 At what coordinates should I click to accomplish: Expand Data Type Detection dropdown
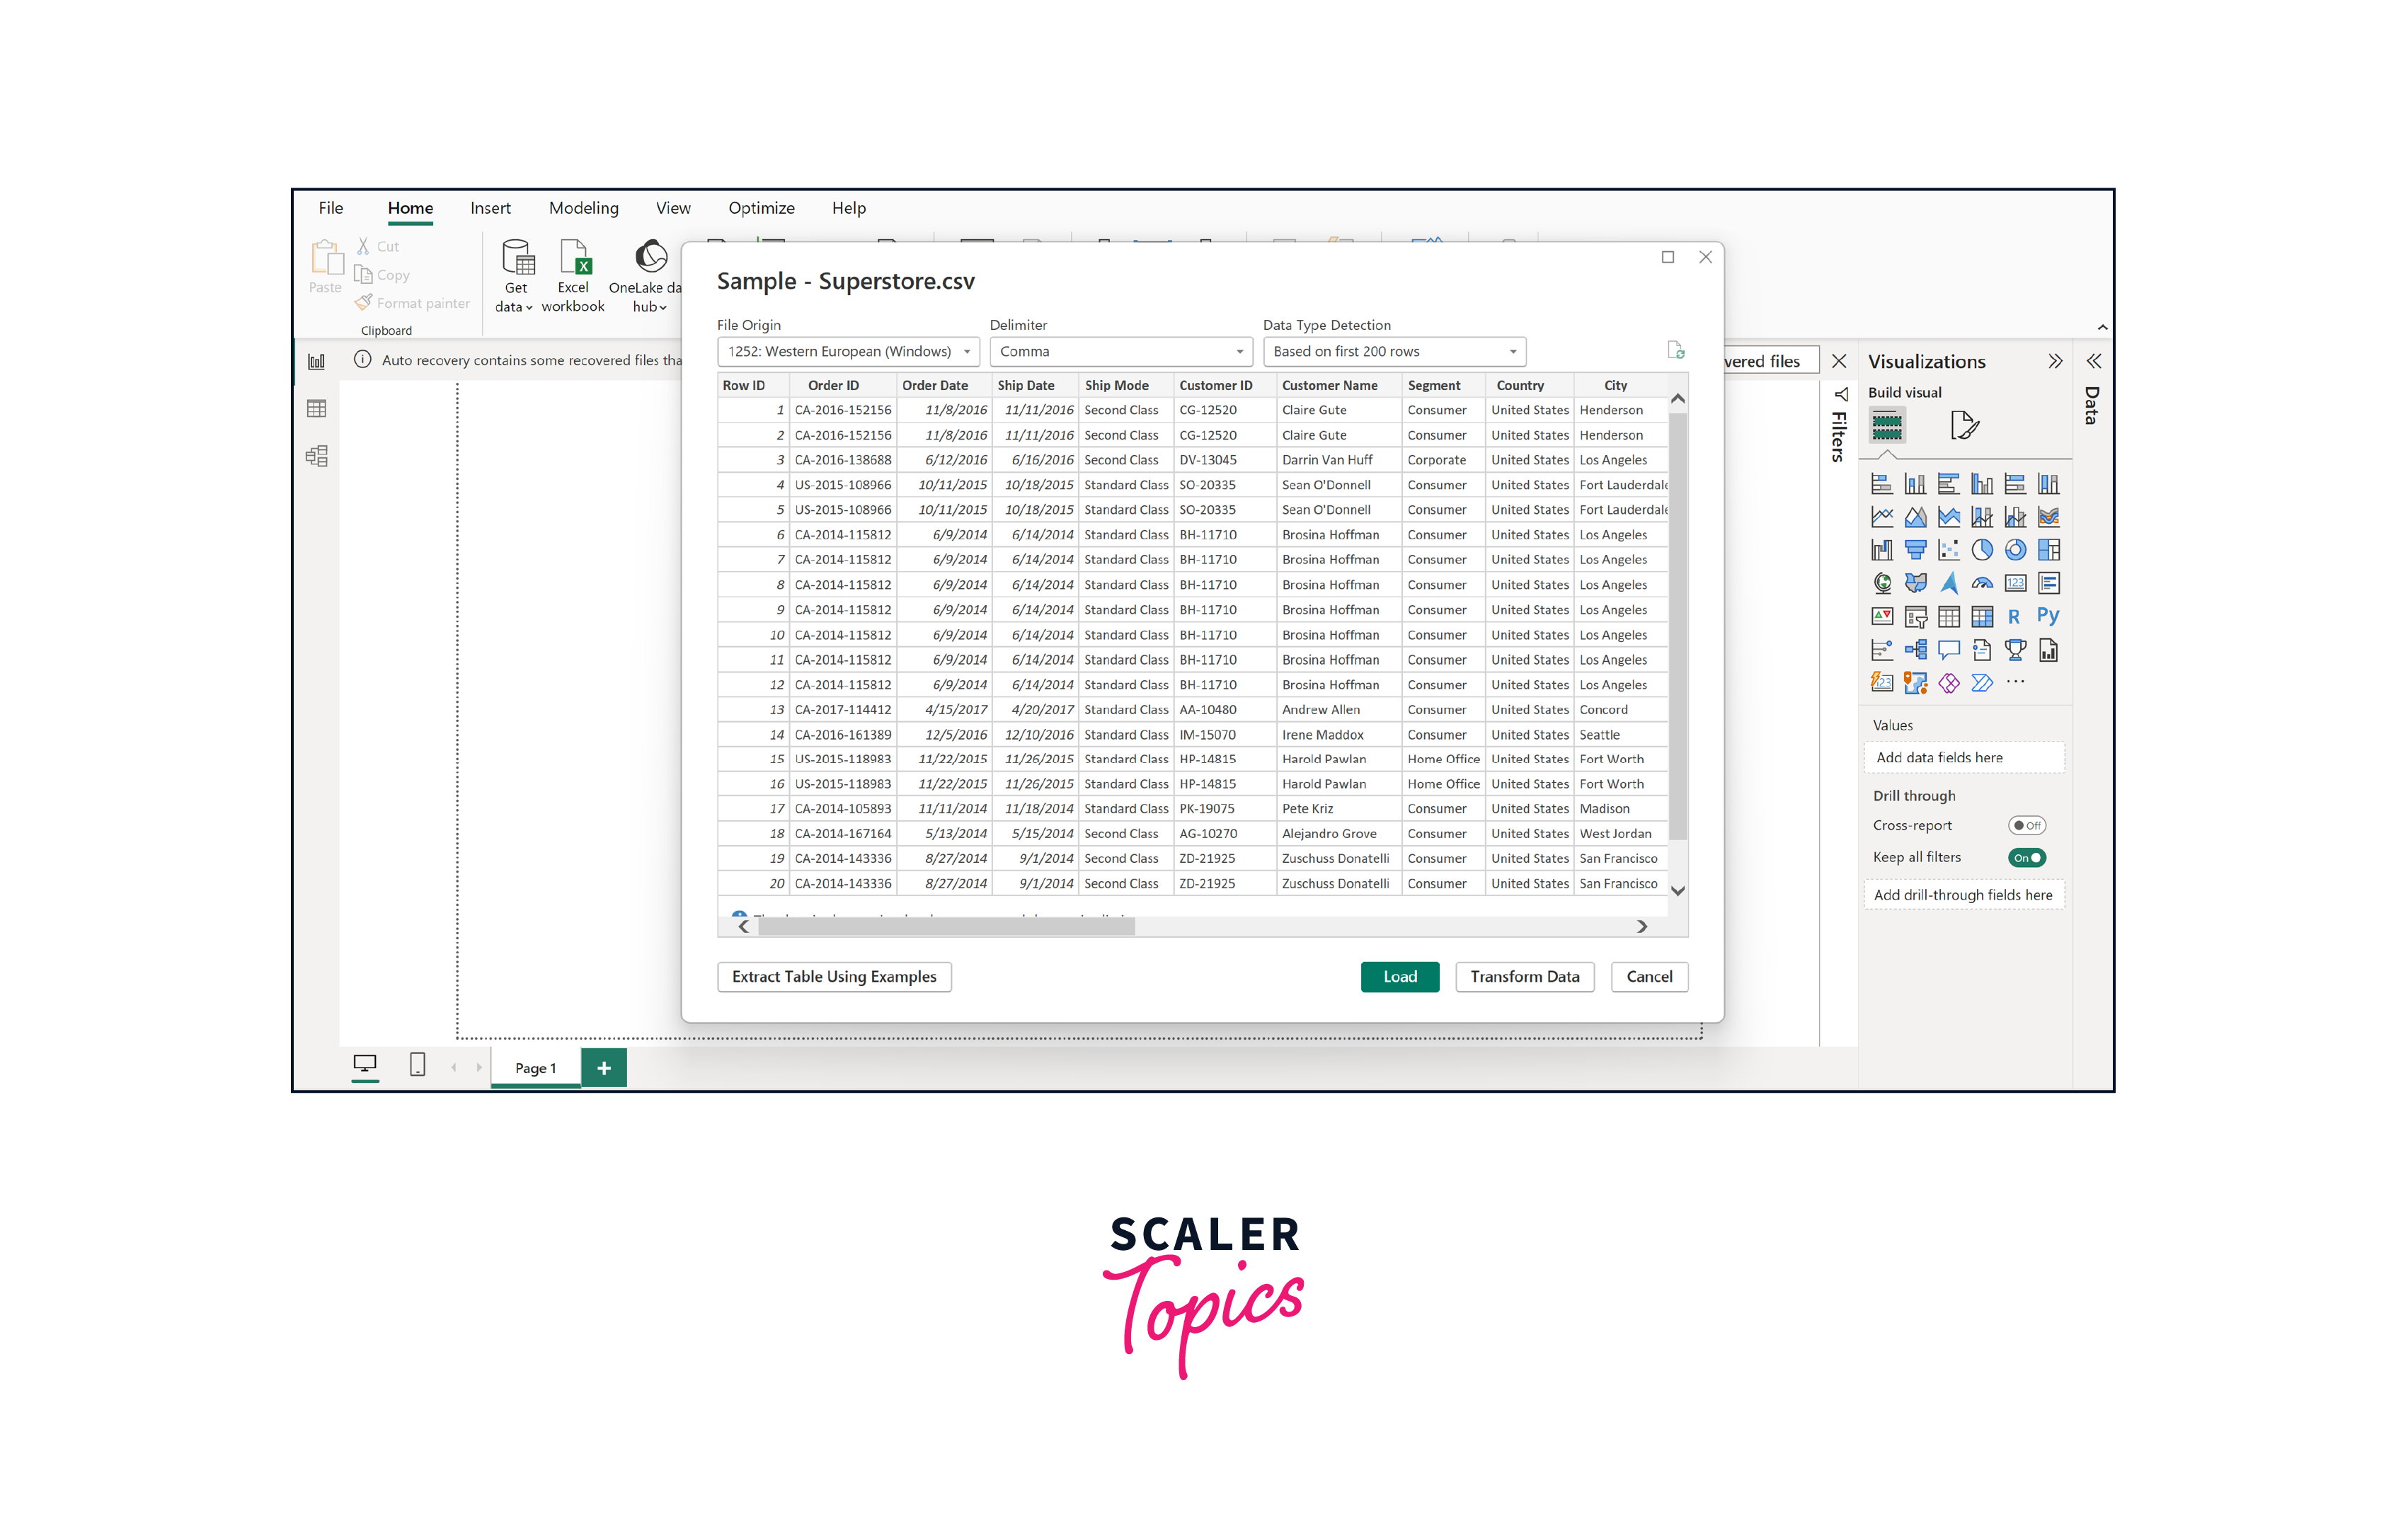(x=1506, y=351)
